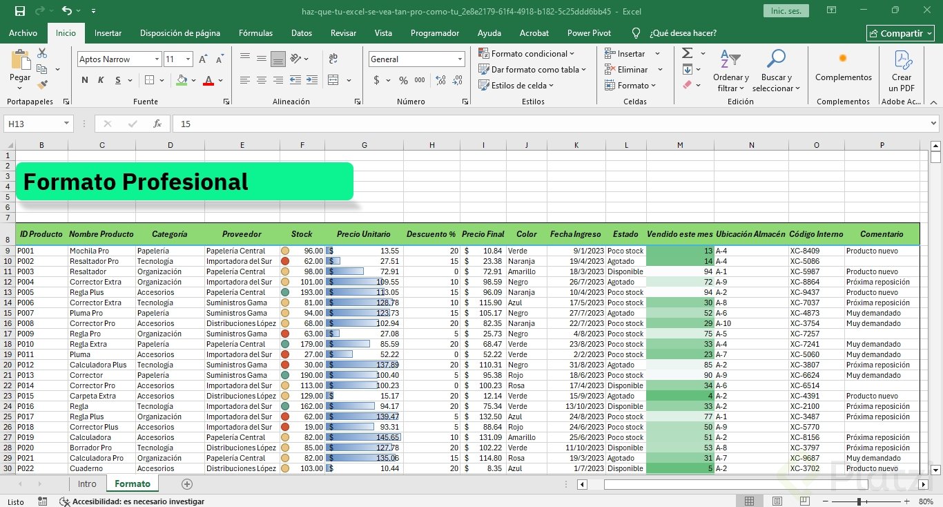Viewport: 943px width, 507px height.
Task: Toggle align text left
Action: [x=245, y=80]
